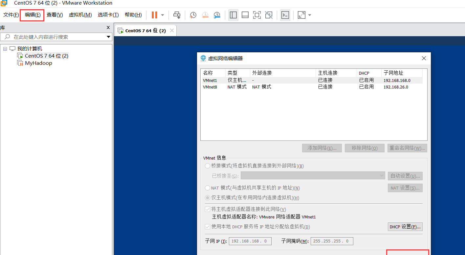Click the unity mode icon
This screenshot has width=465, height=255.
click(269, 15)
